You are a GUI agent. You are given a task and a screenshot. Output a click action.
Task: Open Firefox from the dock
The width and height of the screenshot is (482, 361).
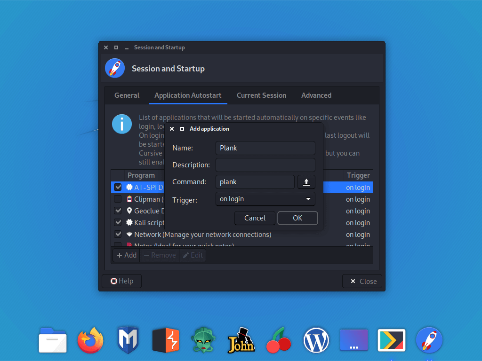(x=90, y=340)
